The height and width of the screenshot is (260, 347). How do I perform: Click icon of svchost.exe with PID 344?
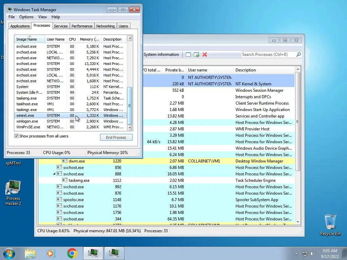59,219
